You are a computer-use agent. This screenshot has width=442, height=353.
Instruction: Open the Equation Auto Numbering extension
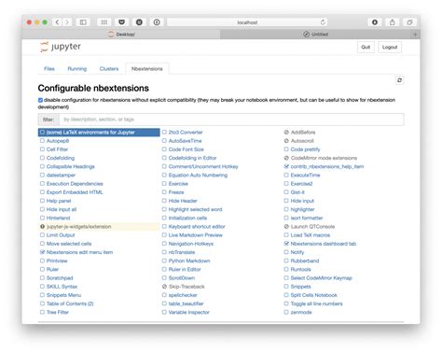point(198,175)
